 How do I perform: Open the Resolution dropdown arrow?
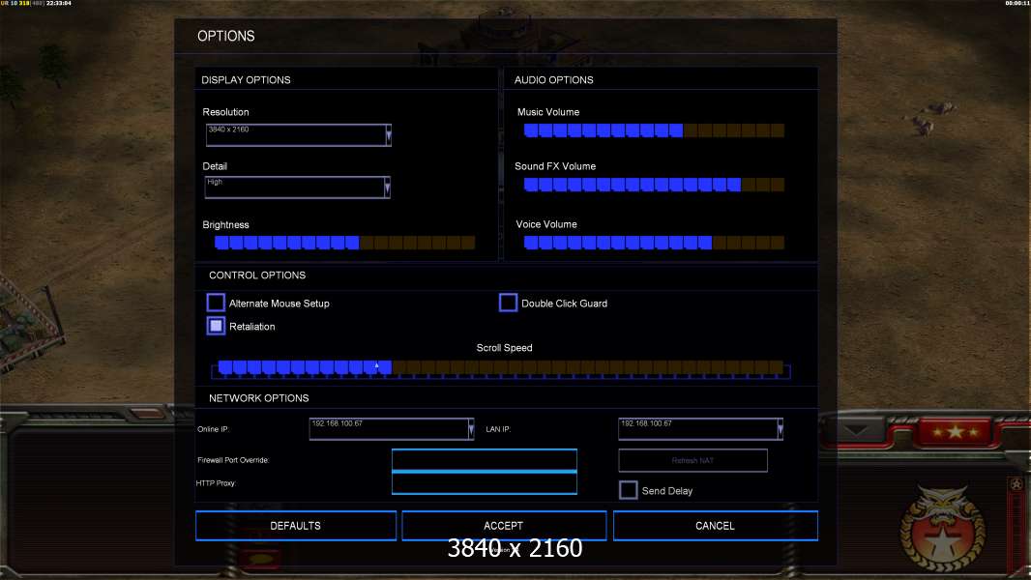(389, 134)
